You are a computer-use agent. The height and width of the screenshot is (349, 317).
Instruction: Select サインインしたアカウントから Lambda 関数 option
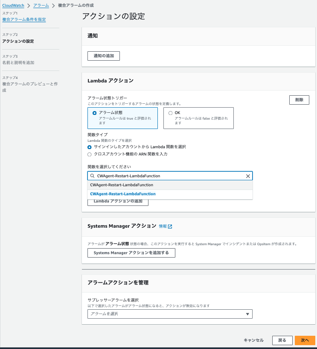(x=90, y=147)
